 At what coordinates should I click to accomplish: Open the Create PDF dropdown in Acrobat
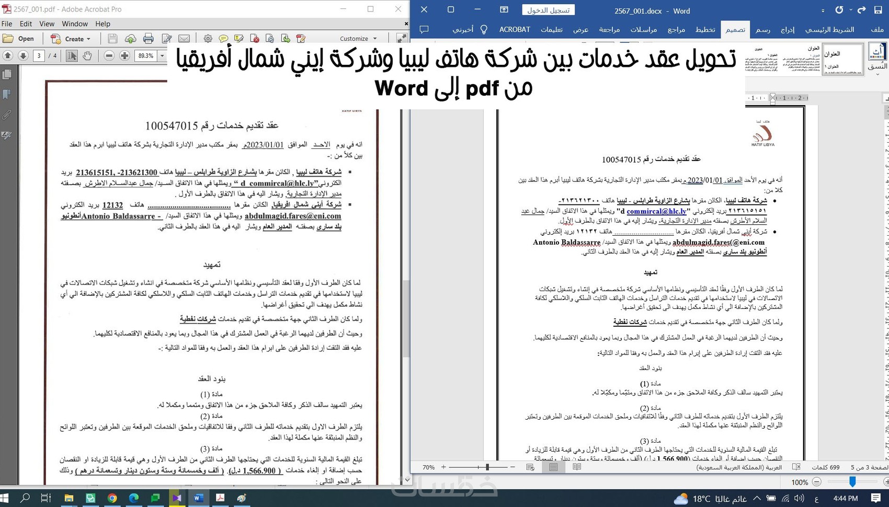[71, 39]
